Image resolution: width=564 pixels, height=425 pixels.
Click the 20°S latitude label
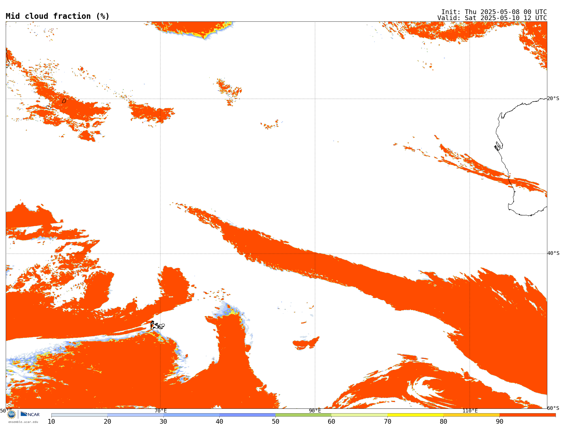(553, 99)
